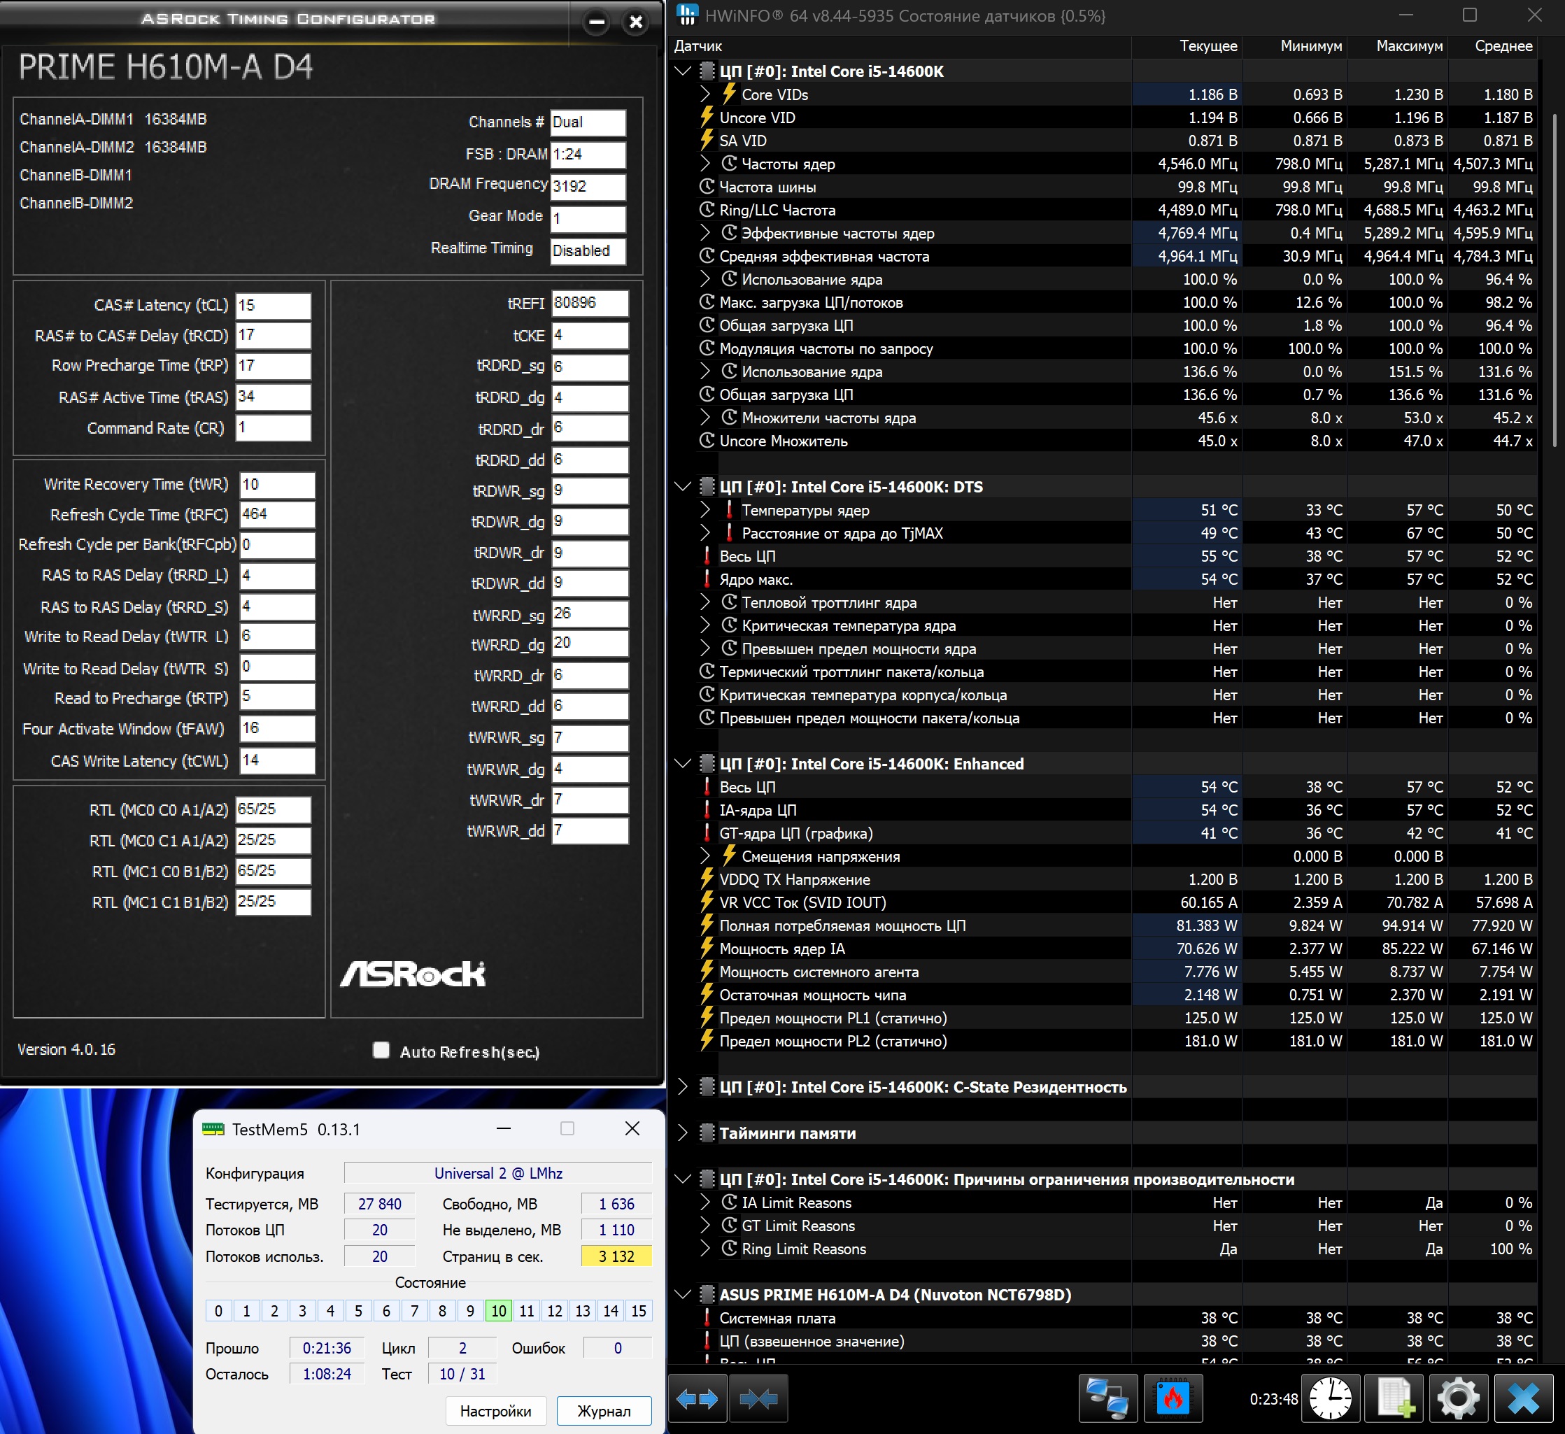Image resolution: width=1565 pixels, height=1434 pixels.
Task: Open the remote network monitoring icon
Action: point(1107,1399)
